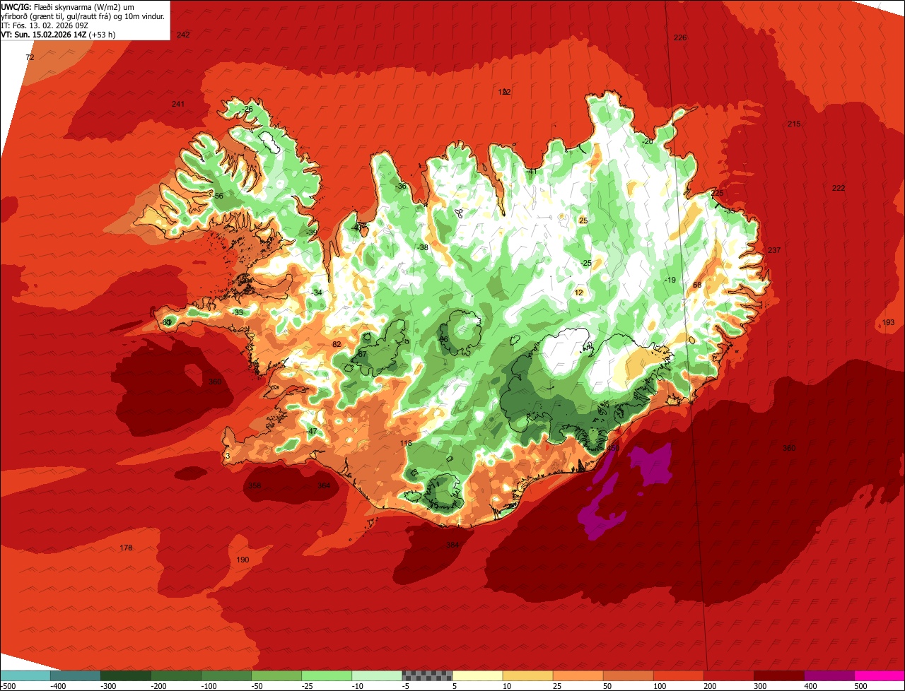Click the legend swatch between -500 and -400
This screenshot has width=905, height=691.
[x=25, y=675]
